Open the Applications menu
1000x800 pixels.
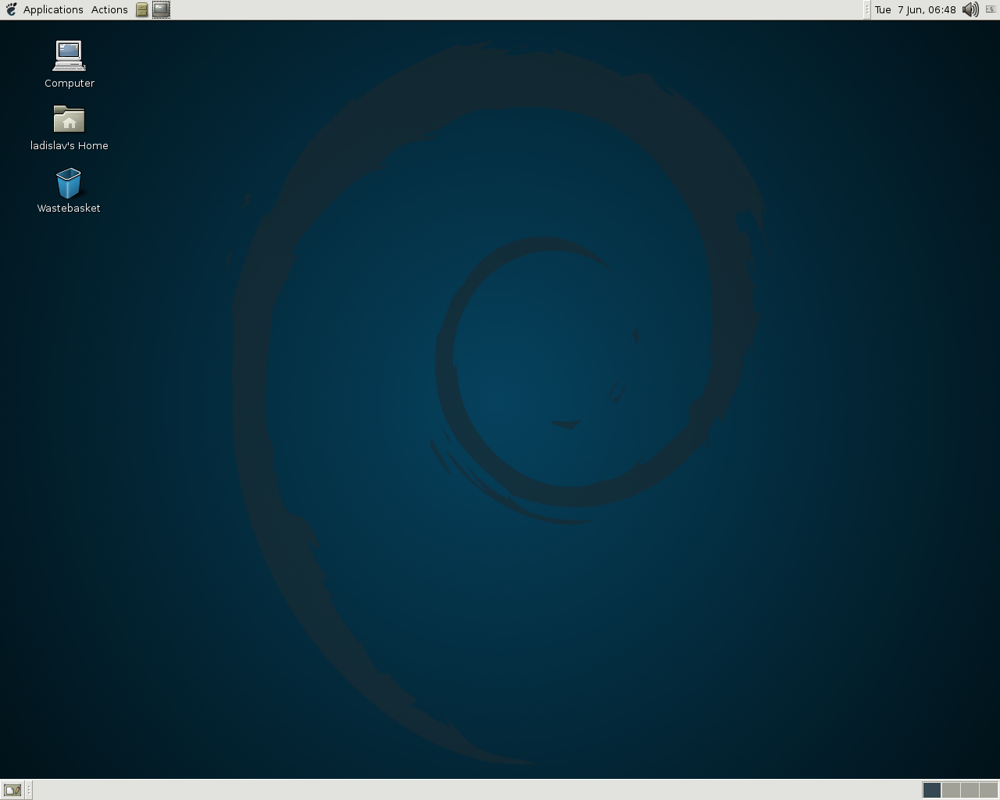tap(53, 9)
